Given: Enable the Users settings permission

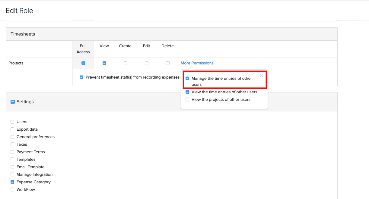Looking at the screenshot, I should (12, 122).
